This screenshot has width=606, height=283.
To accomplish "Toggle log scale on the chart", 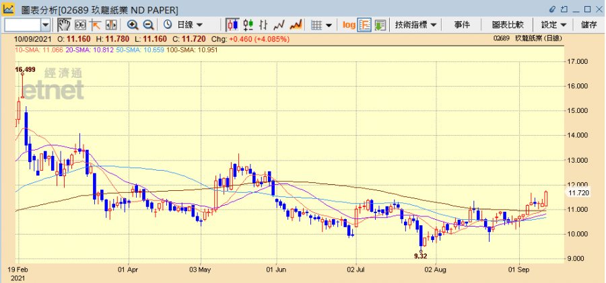I will coord(348,25).
